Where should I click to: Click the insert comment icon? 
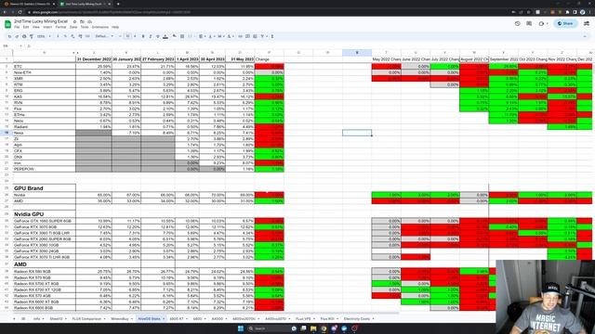tap(247, 36)
